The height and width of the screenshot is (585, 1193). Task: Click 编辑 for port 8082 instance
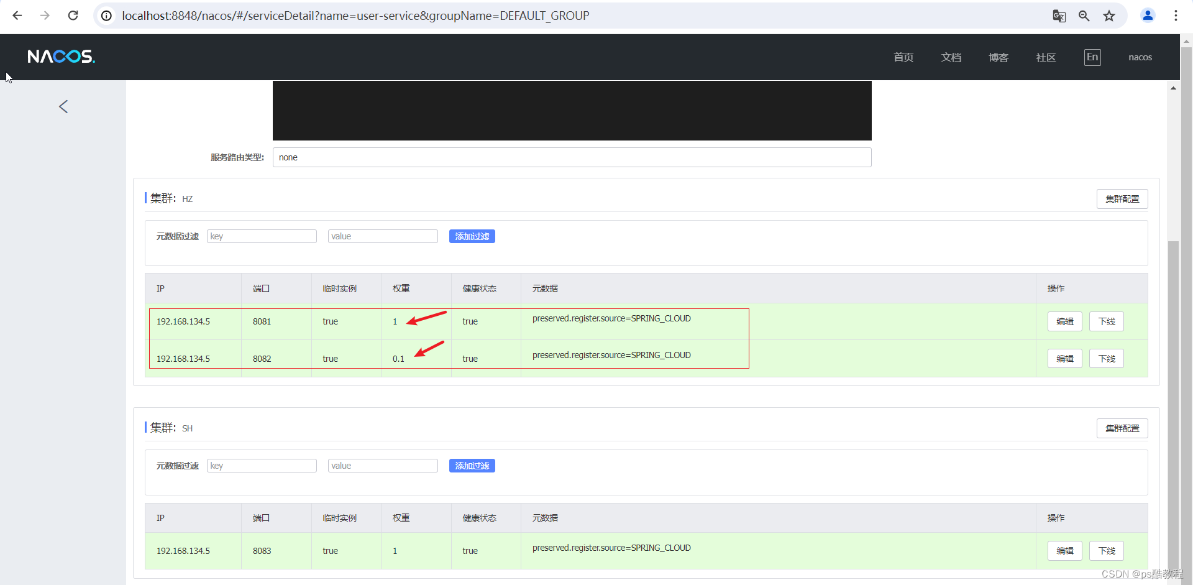tap(1065, 359)
